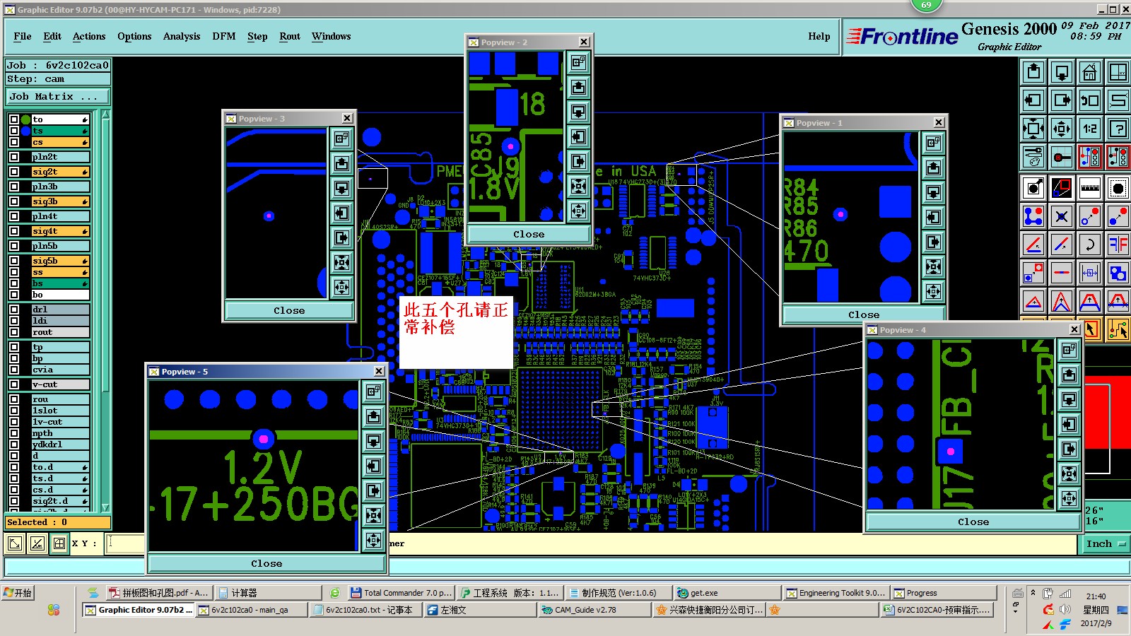Click the zoom in expanding-arrows icon in main toolbar

point(1033,129)
